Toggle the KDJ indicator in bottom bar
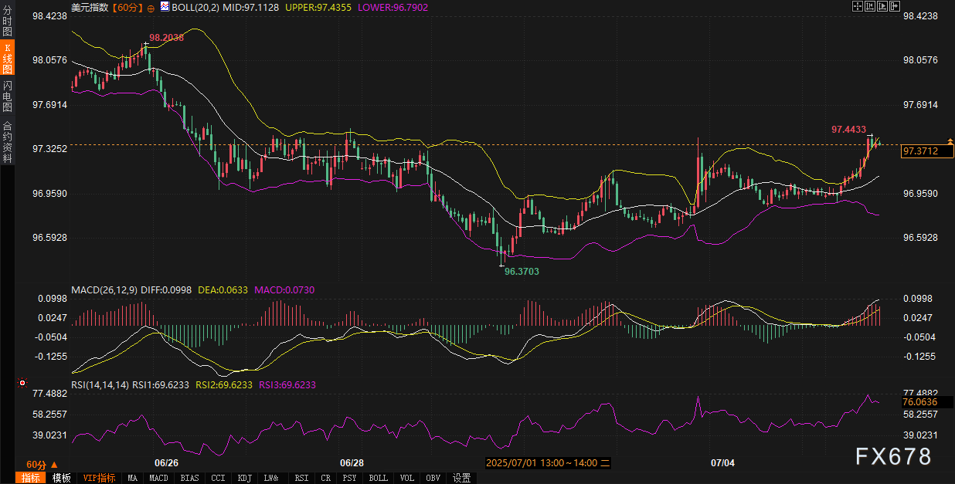Image resolution: width=955 pixels, height=484 pixels. (x=244, y=478)
